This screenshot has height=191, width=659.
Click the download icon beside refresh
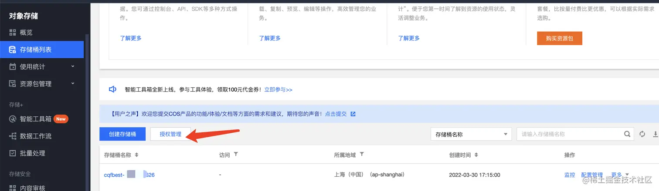coord(656,134)
